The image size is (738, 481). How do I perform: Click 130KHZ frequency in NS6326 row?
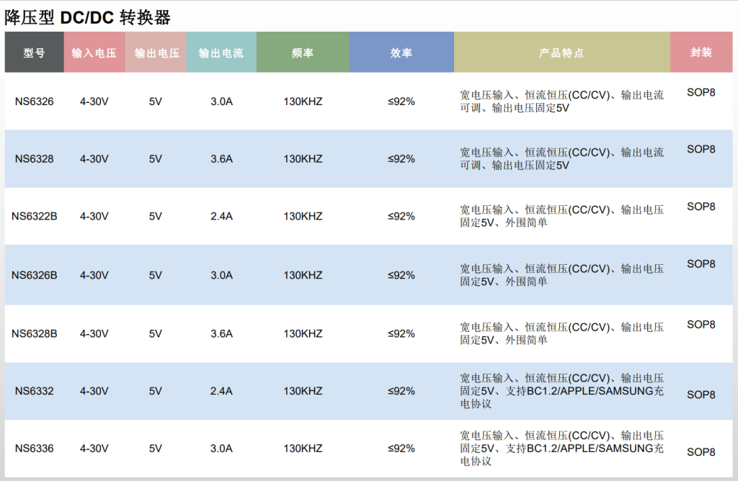pyautogui.click(x=303, y=102)
